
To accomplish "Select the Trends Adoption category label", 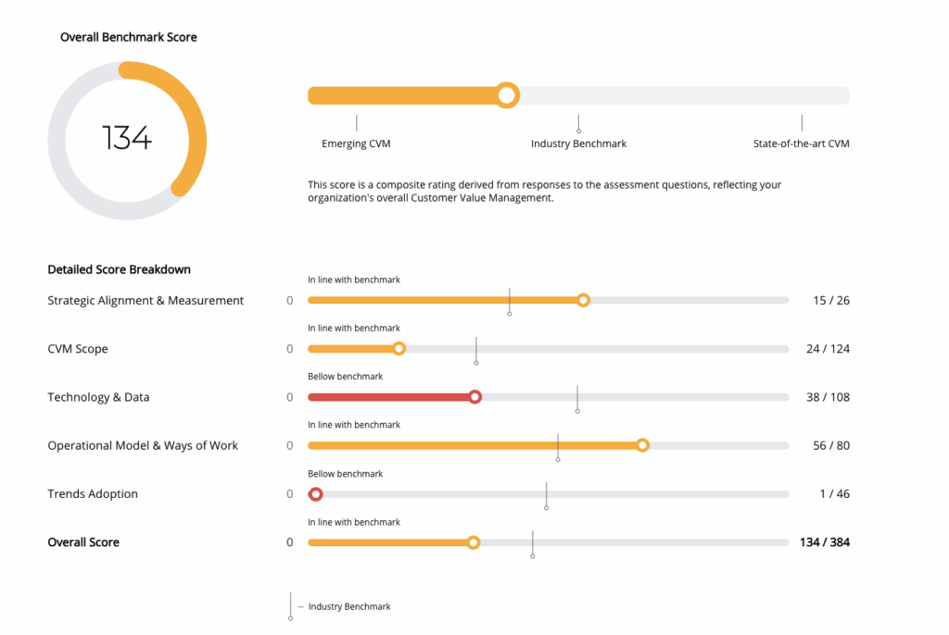I will [x=93, y=494].
